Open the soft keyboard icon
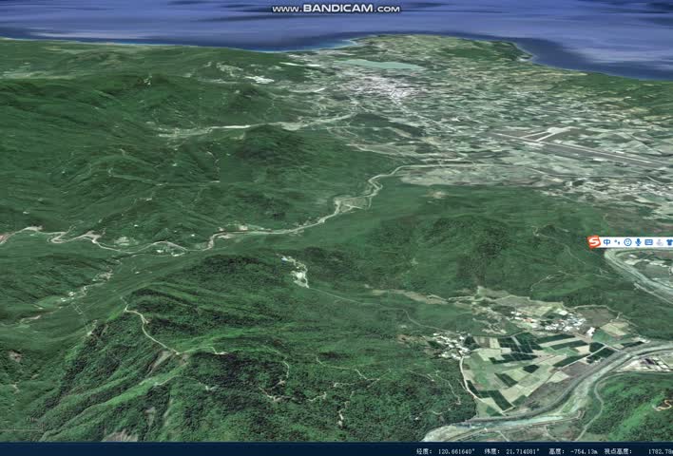 [648, 243]
